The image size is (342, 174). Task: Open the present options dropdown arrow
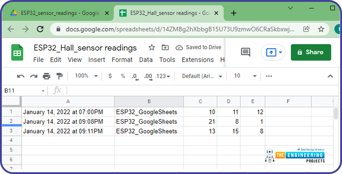280,52
